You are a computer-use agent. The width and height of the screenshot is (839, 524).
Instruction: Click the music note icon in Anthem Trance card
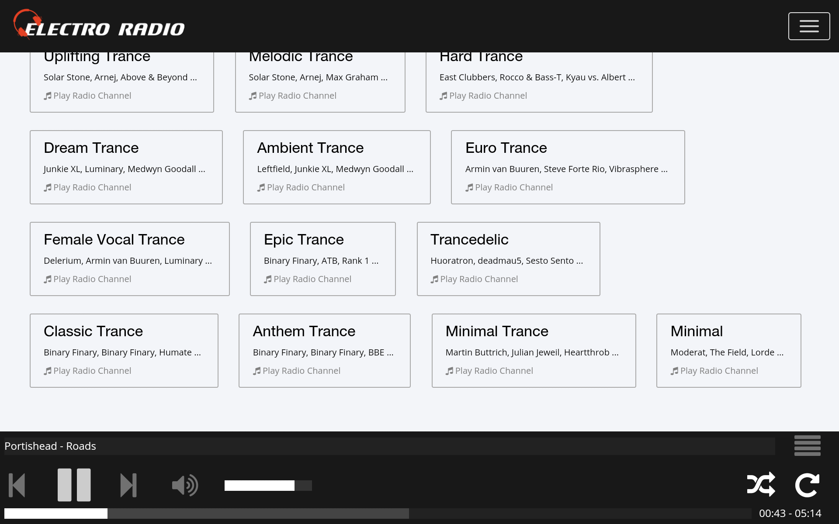(x=257, y=371)
